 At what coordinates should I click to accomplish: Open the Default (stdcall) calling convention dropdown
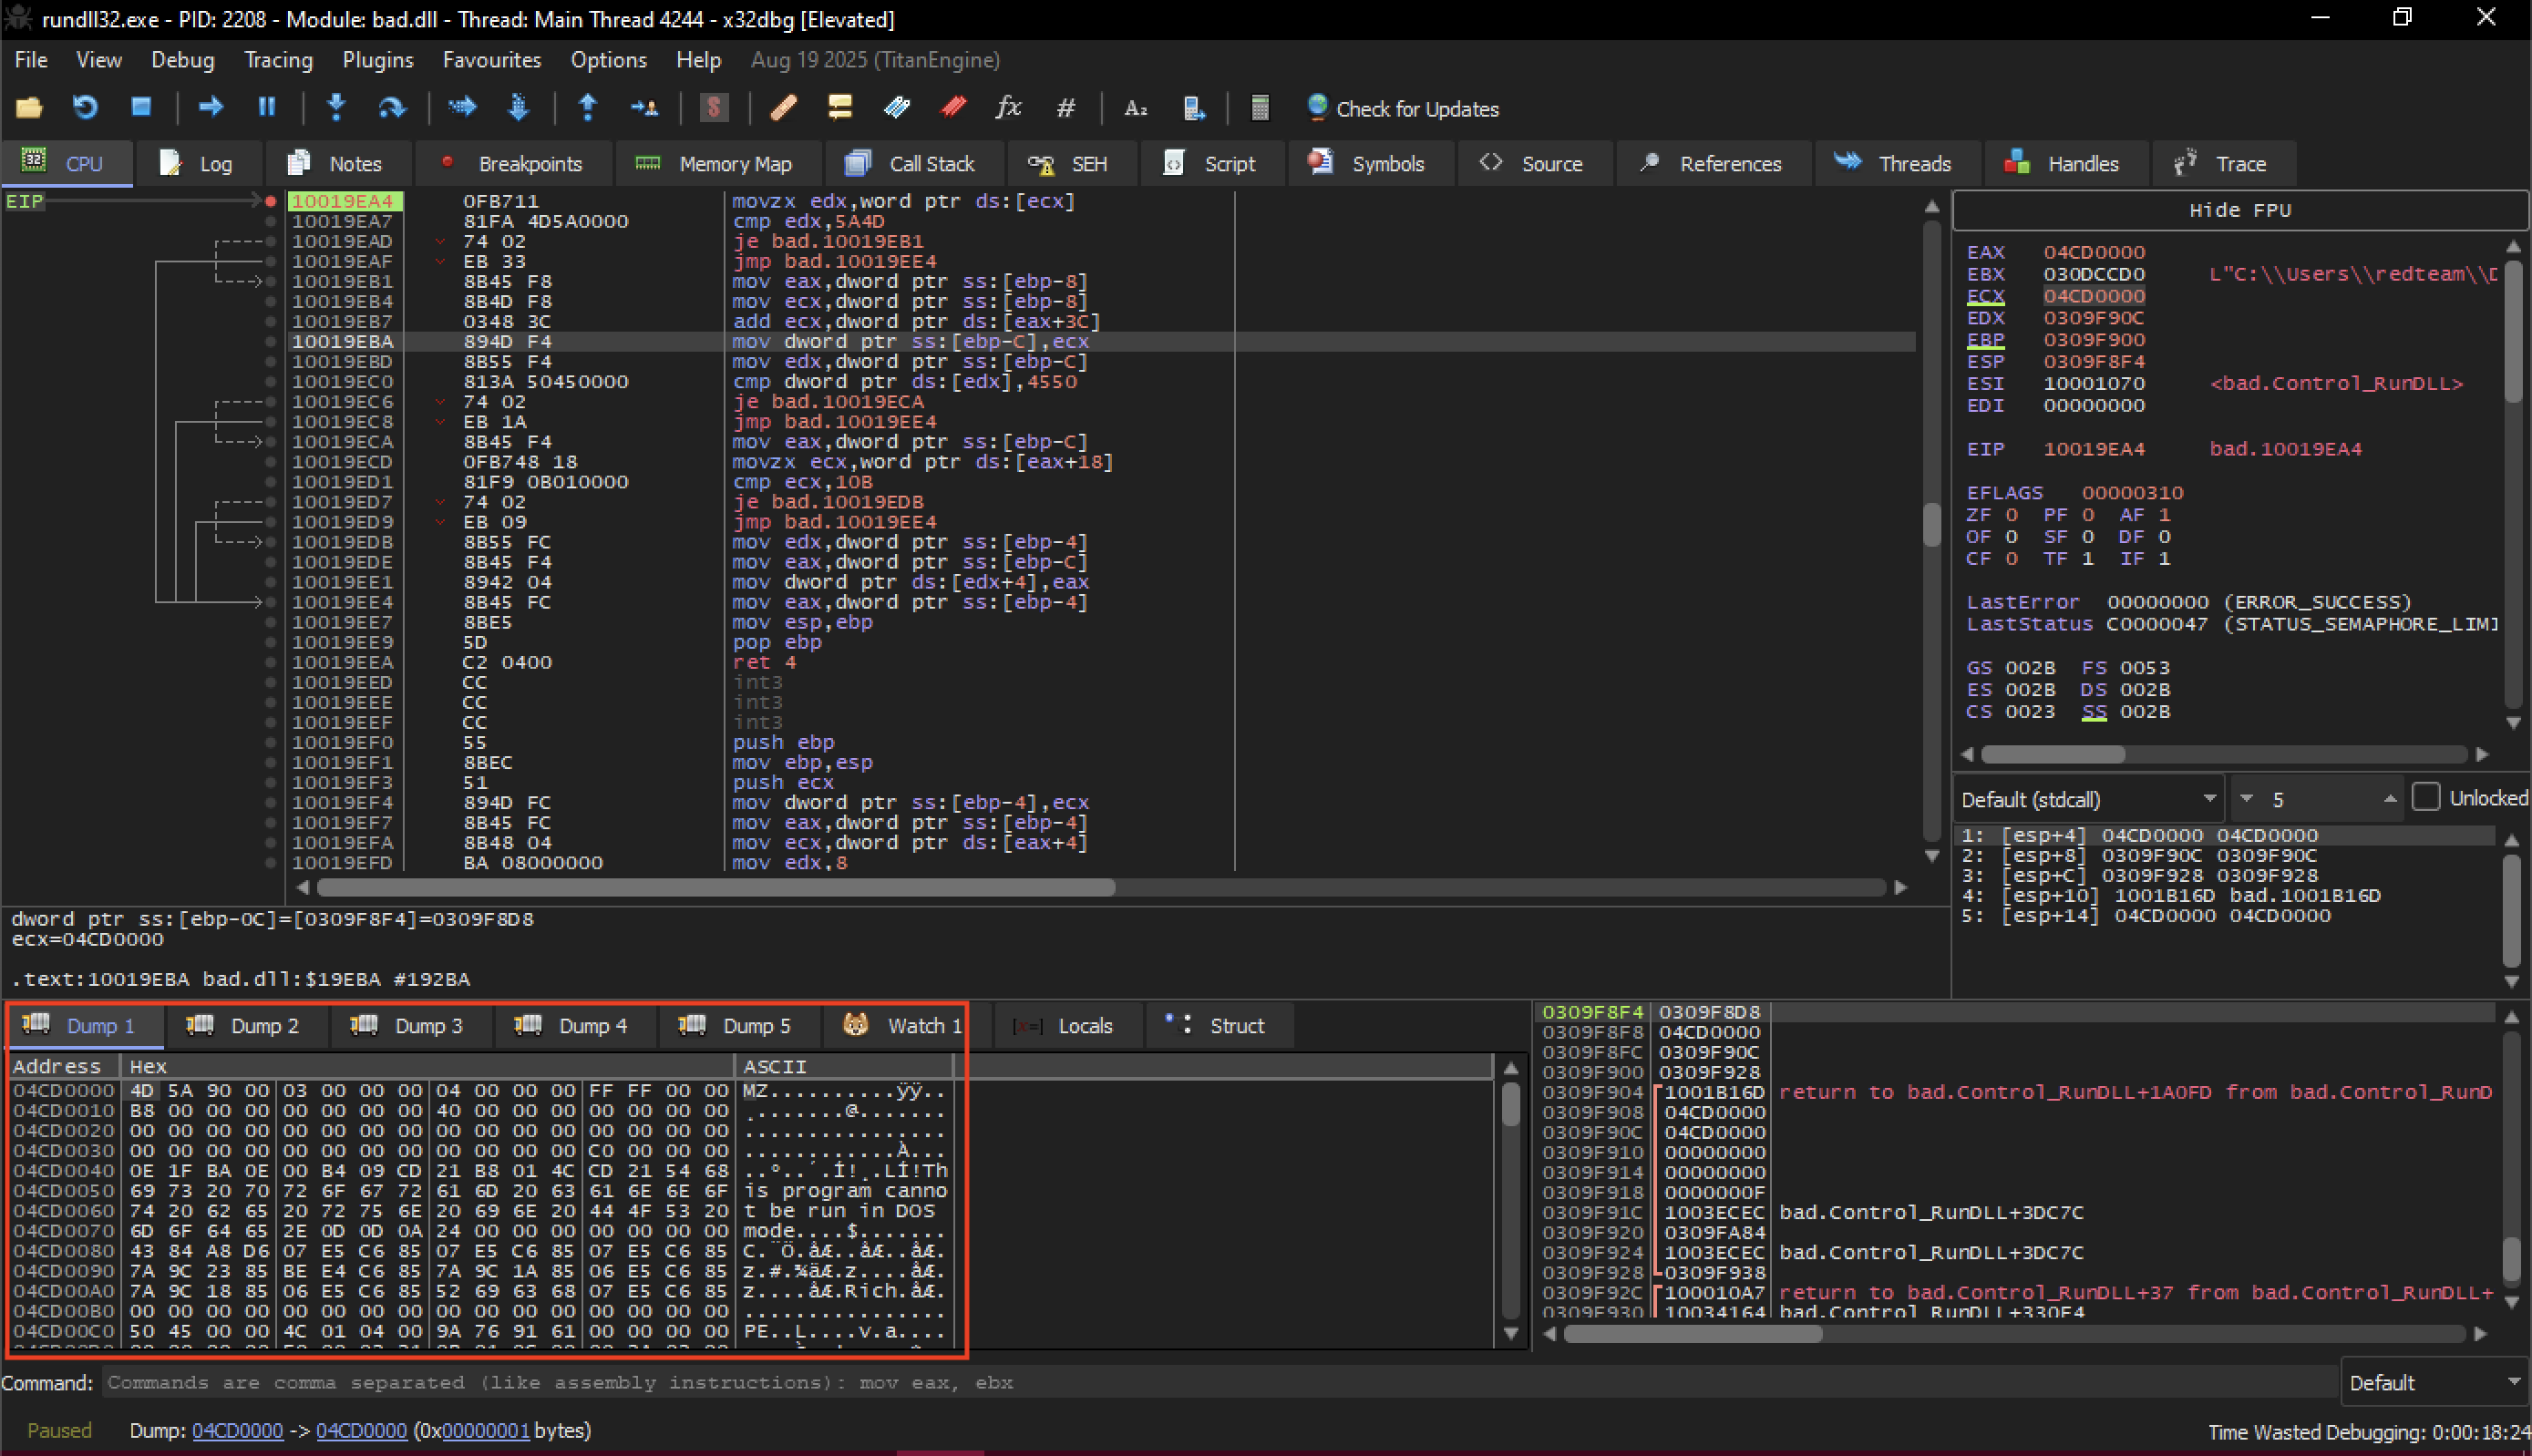click(x=2087, y=799)
